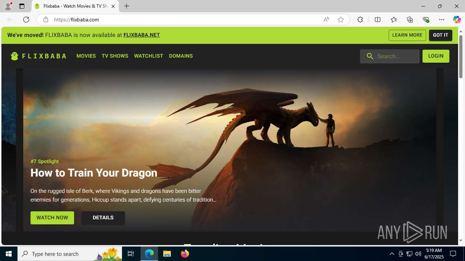Close the Flixbaba tab
465x261 pixels.
[x=113, y=6]
